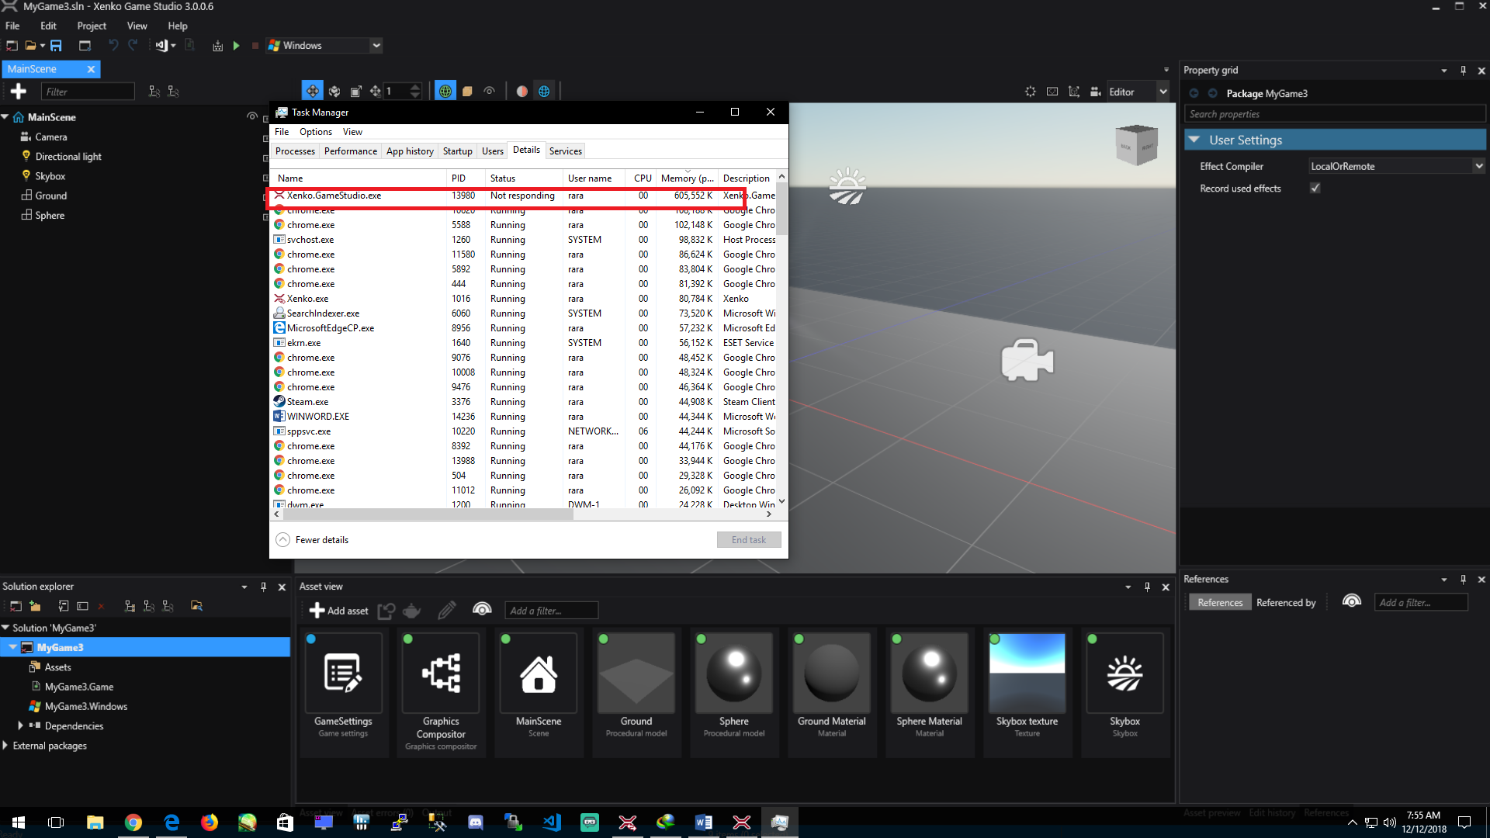Click Fewer details in Task Manager
The image size is (1490, 838).
click(320, 539)
